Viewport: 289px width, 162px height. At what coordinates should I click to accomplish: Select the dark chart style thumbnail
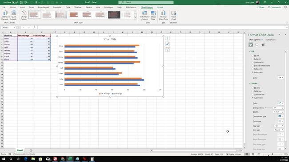(x=114, y=15)
